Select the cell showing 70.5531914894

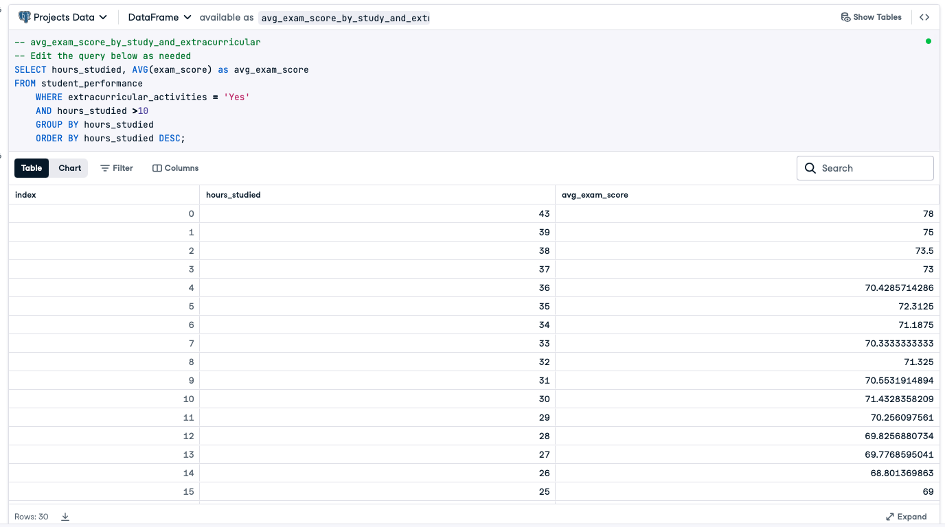coord(747,380)
